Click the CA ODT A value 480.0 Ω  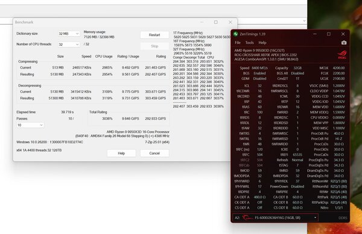[x=259, y=197]
